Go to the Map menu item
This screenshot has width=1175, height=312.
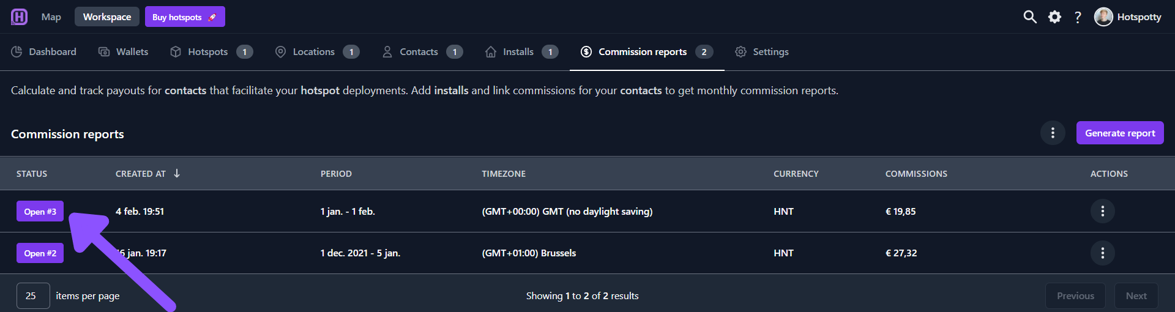pos(51,17)
